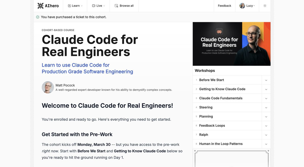Open the Live menu
Viewport: 304px width, 167px height.
98,6
